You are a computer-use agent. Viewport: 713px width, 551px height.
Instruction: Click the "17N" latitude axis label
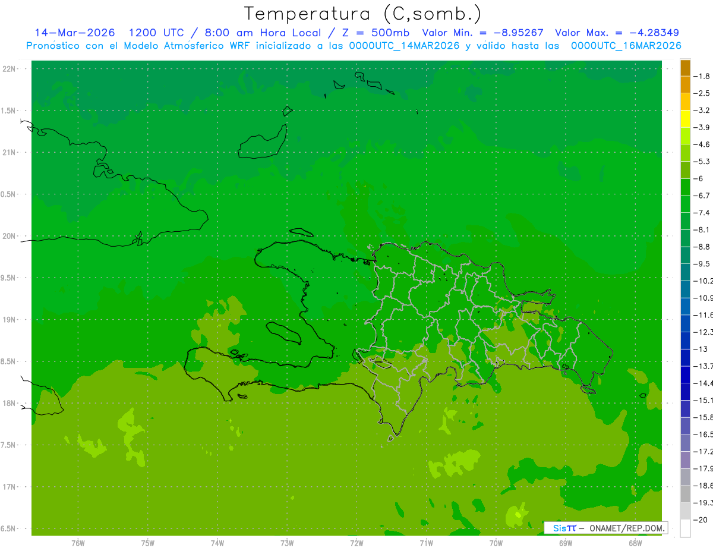click(8, 487)
